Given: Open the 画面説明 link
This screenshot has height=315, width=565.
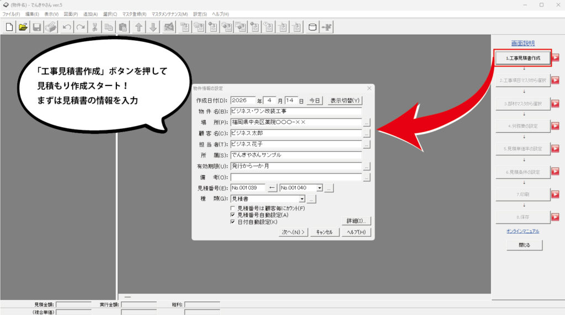Looking at the screenshot, I should tap(523, 43).
